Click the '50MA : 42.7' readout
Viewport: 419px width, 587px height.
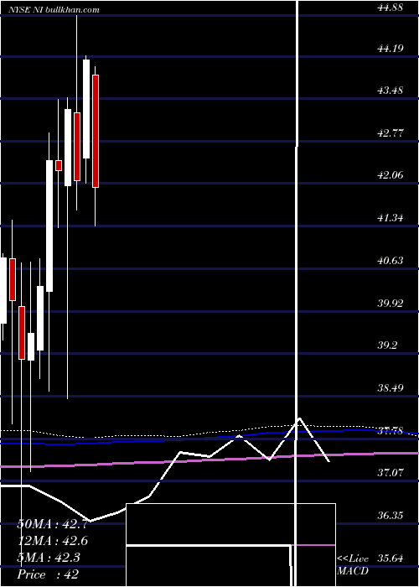click(x=53, y=524)
